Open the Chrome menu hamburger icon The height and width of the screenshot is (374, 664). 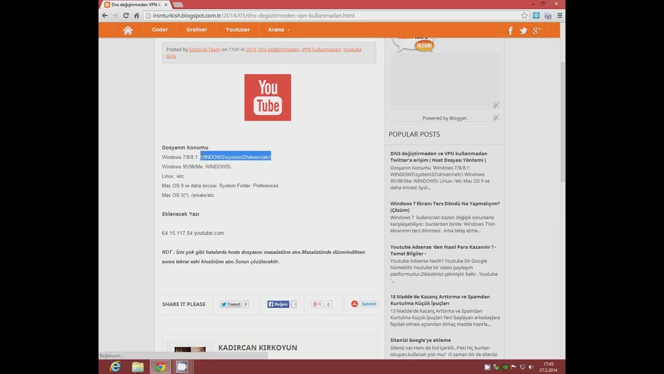tap(559, 16)
